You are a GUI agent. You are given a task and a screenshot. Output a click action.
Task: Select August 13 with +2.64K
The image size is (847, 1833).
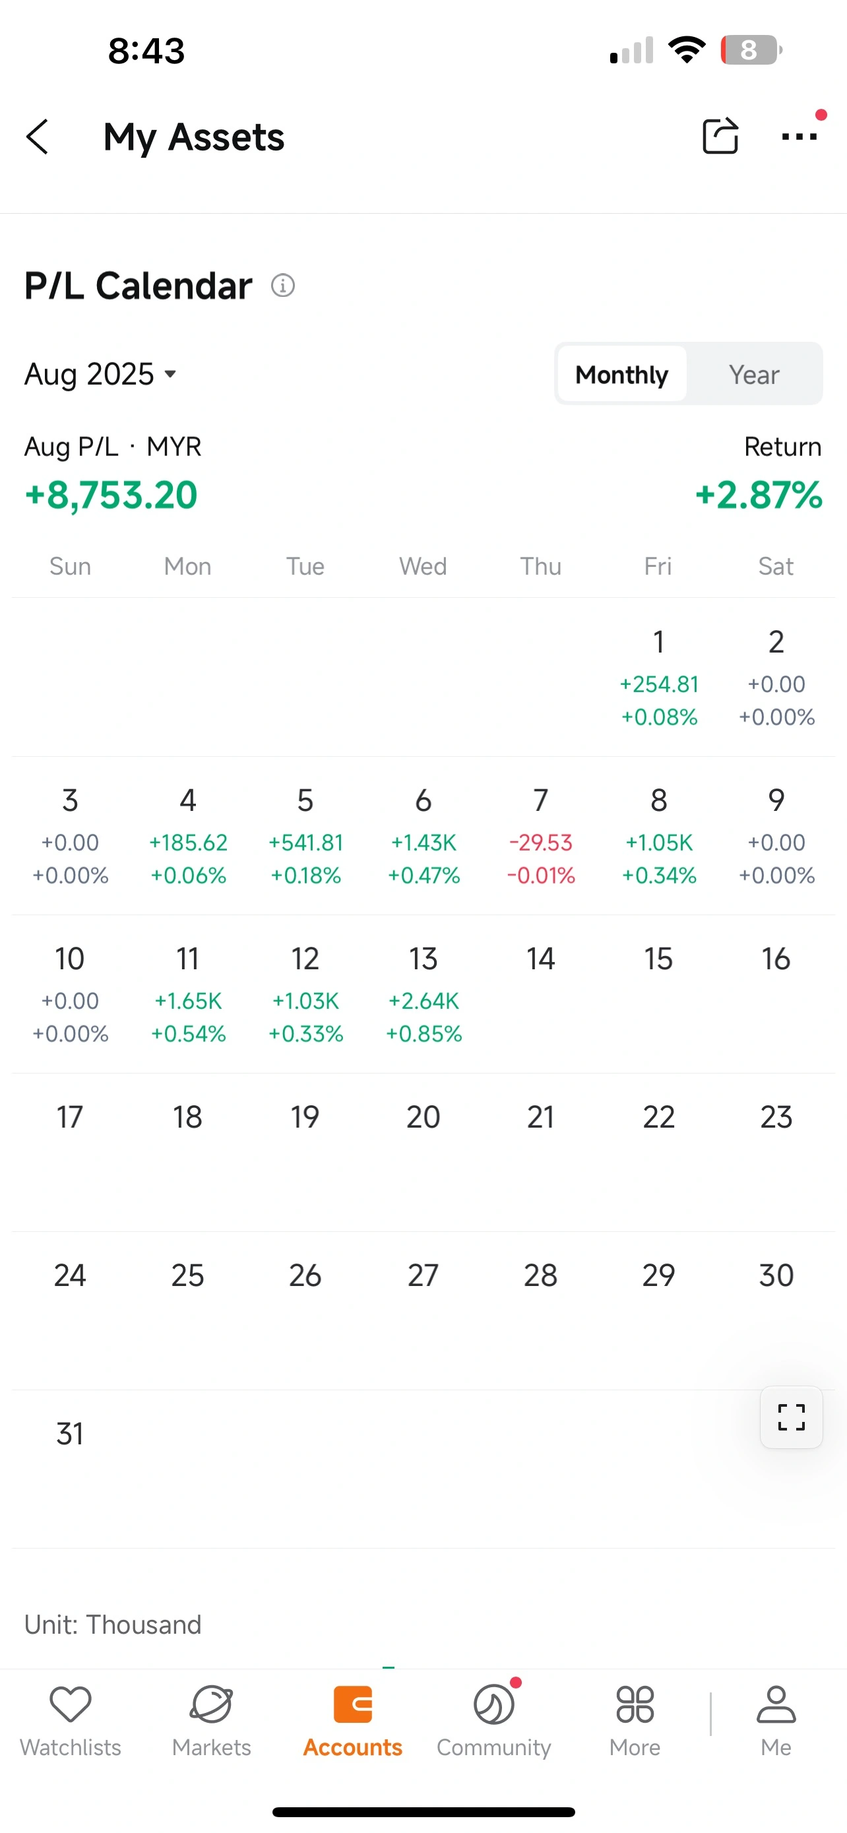coord(423,993)
